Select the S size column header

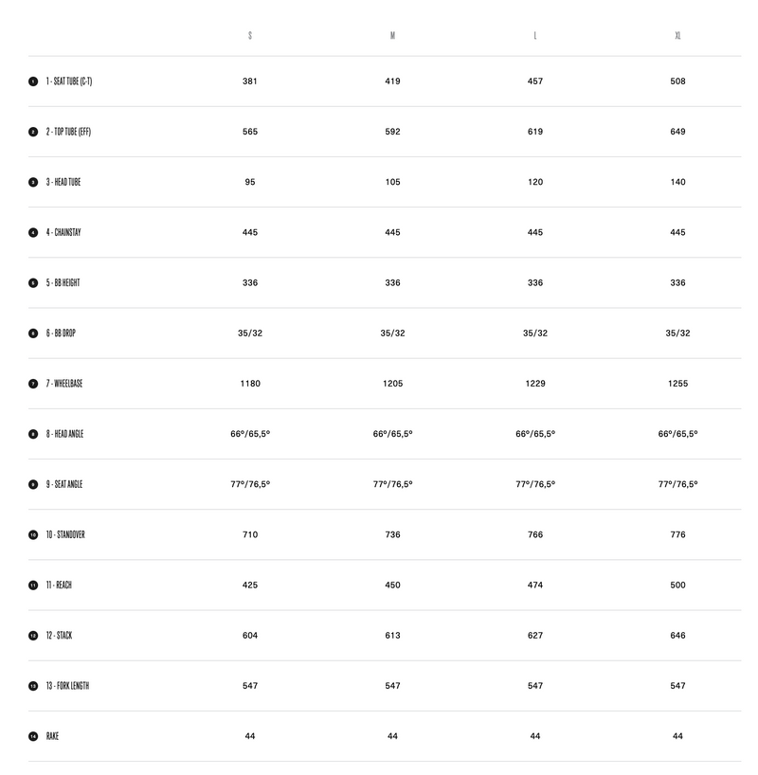(250, 36)
